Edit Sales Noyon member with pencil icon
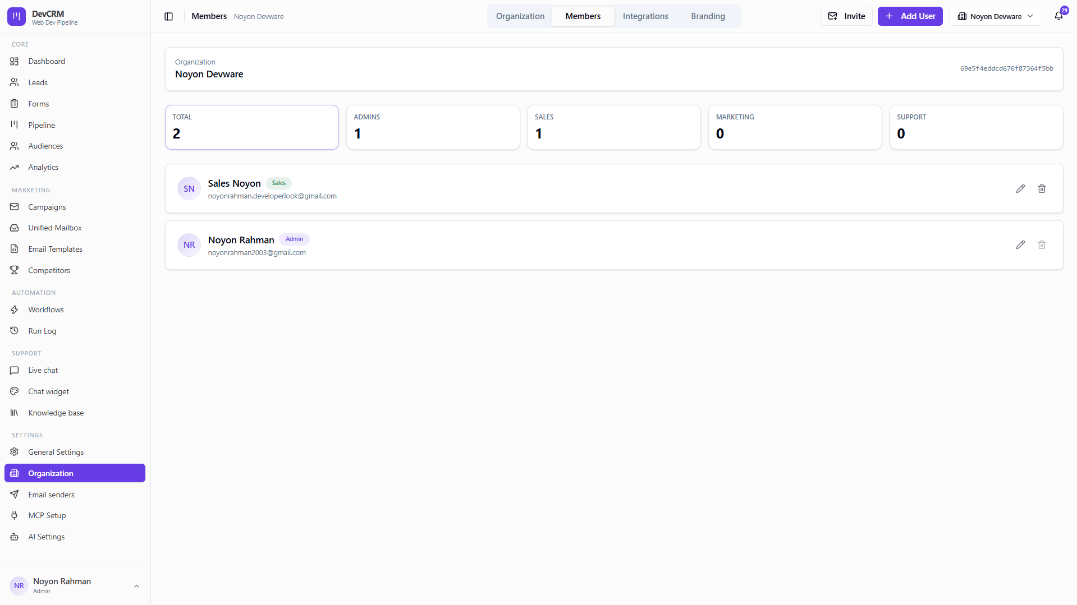 coord(1020,188)
